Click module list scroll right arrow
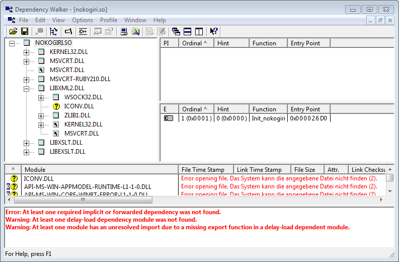Screen dimensions: 399x262 [381, 200]
